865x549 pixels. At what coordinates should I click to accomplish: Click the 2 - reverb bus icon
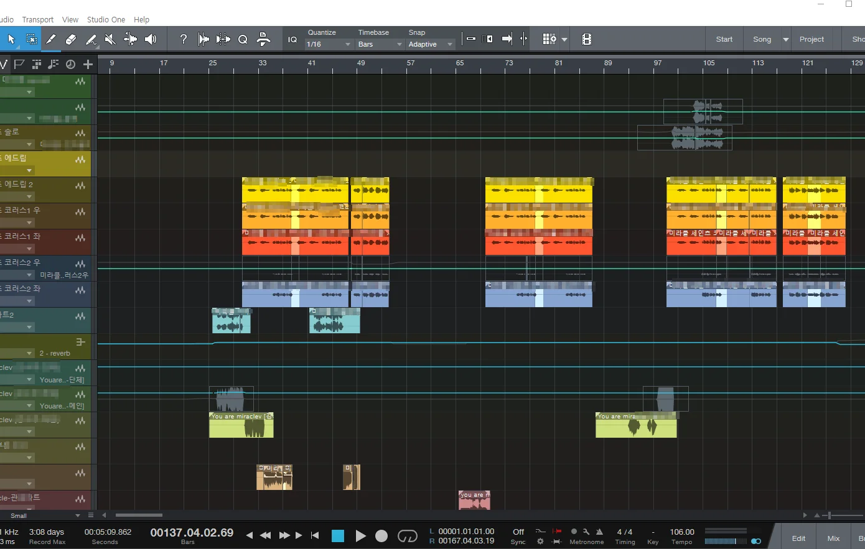point(80,342)
